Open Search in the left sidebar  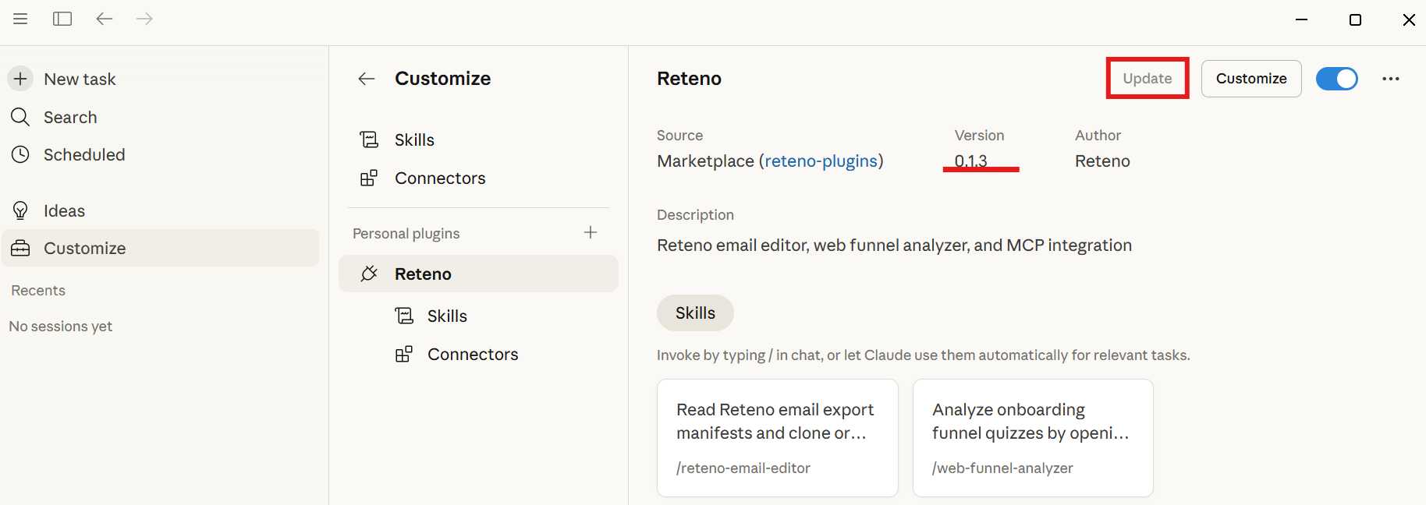pyautogui.click(x=70, y=117)
